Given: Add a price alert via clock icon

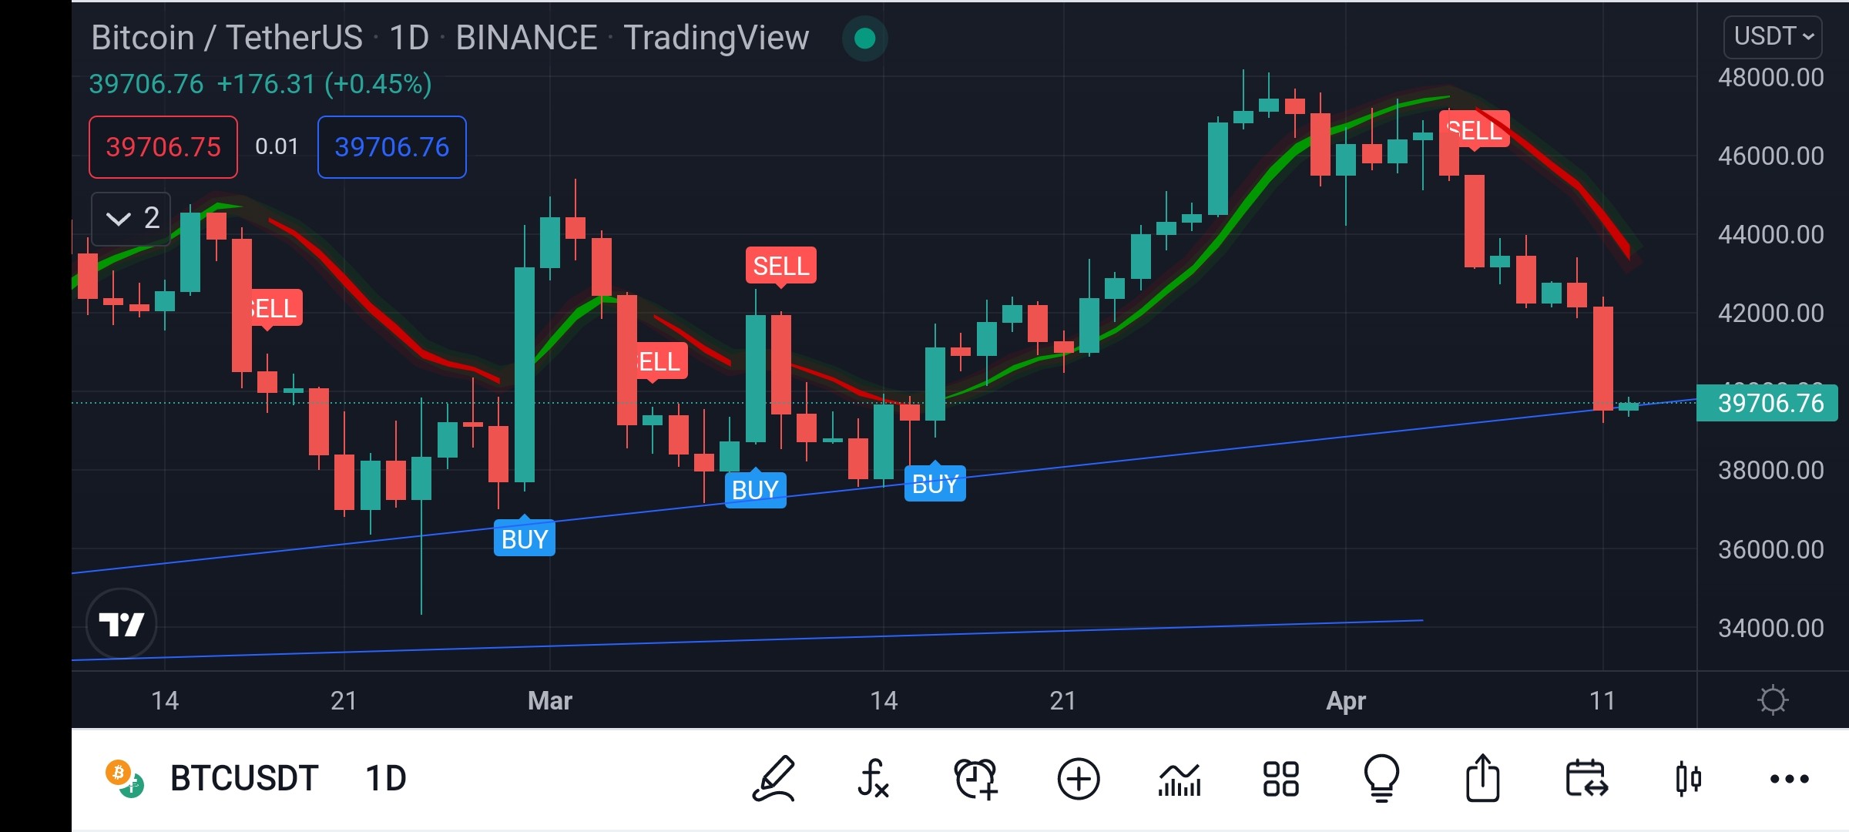Looking at the screenshot, I should pyautogui.click(x=976, y=779).
